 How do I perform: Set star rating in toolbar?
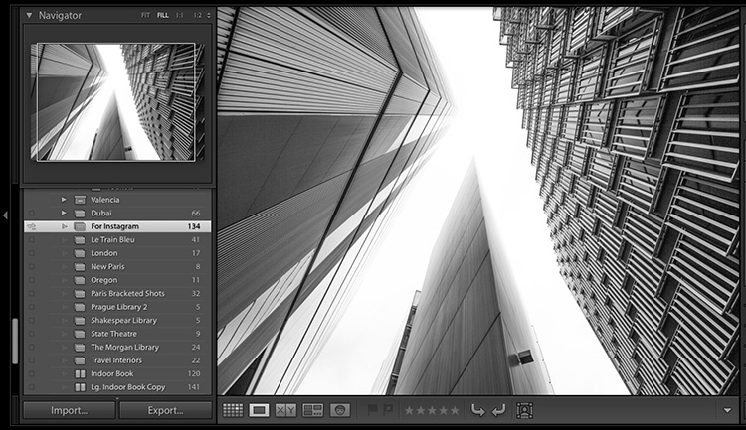coord(432,410)
